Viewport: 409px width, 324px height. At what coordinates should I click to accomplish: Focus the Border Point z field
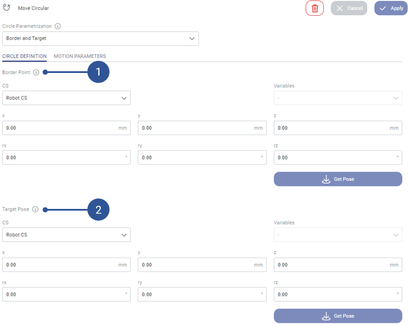pos(338,128)
